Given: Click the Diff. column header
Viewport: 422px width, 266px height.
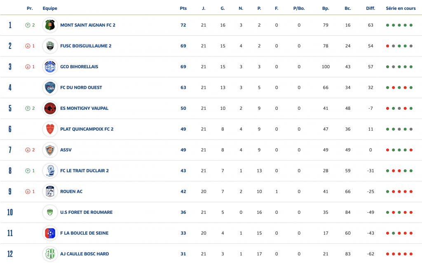Looking at the screenshot, I should point(370,8).
